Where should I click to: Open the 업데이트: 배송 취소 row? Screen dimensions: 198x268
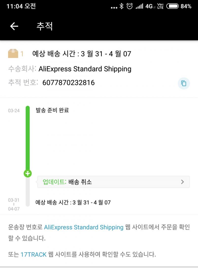pos(113,182)
